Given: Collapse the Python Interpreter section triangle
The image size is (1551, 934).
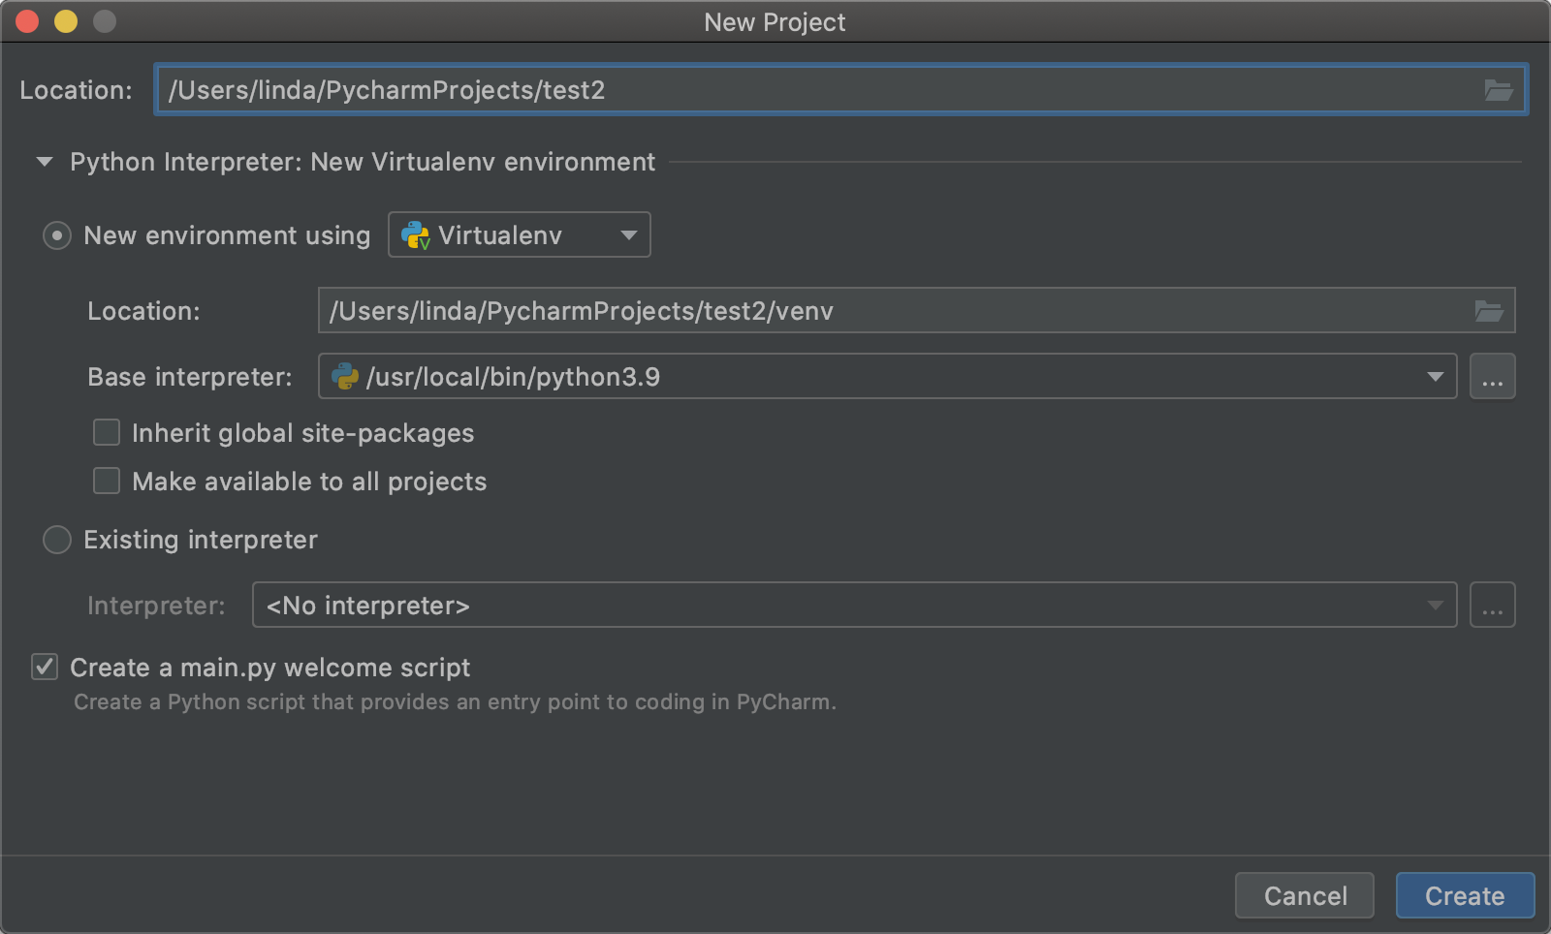Looking at the screenshot, I should point(45,162).
